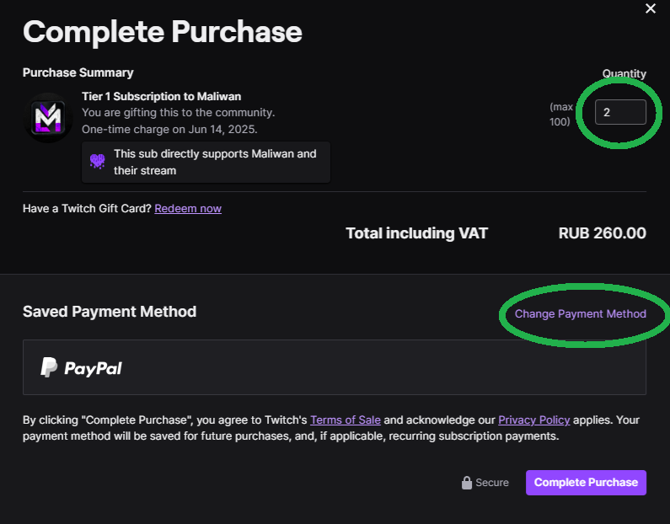
Task: Click the PayPal logo
Action: click(x=81, y=367)
